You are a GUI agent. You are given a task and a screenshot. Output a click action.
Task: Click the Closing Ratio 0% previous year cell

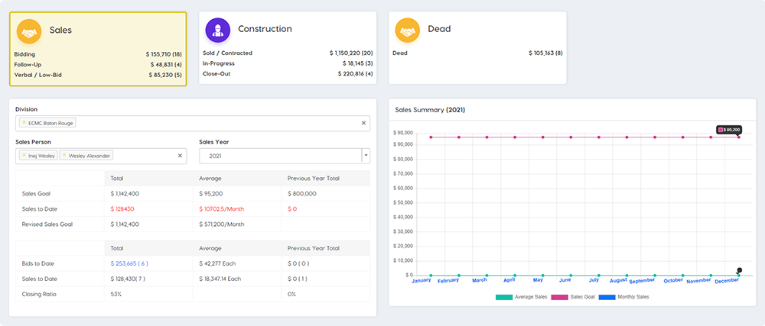pyautogui.click(x=326, y=295)
